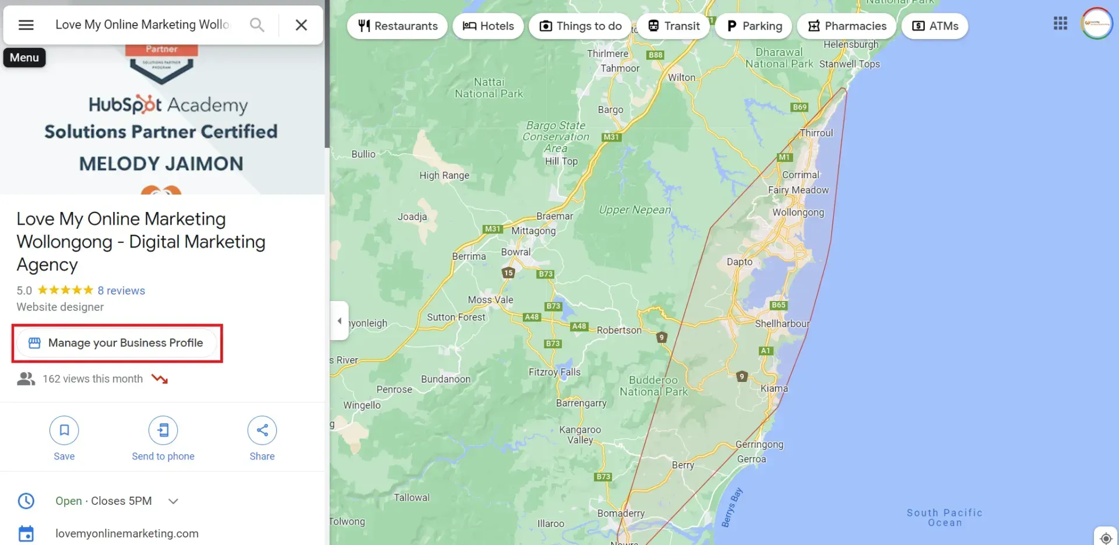Open the Google apps grid icon
Screen dimensions: 1119x545
(1061, 23)
